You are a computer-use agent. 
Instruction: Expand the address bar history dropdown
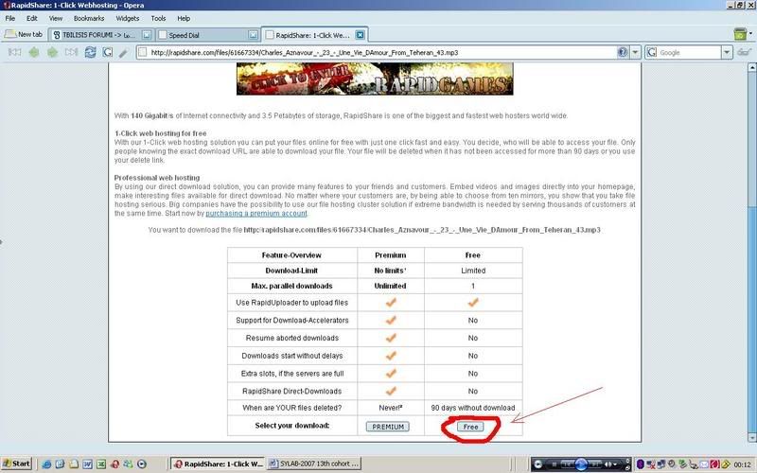click(x=636, y=52)
